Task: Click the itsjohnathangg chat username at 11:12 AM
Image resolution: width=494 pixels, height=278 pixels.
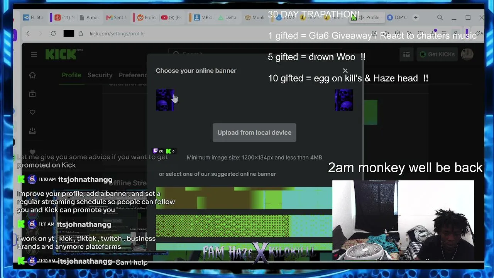Action: [x=85, y=261]
